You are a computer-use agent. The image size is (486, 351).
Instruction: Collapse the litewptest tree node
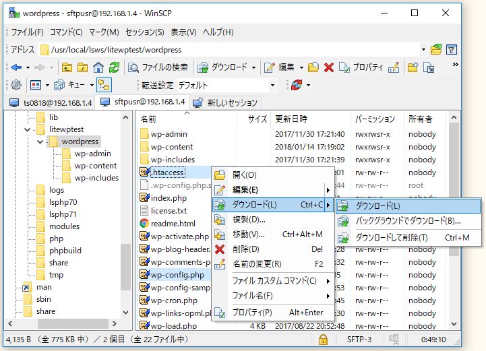click(x=27, y=129)
